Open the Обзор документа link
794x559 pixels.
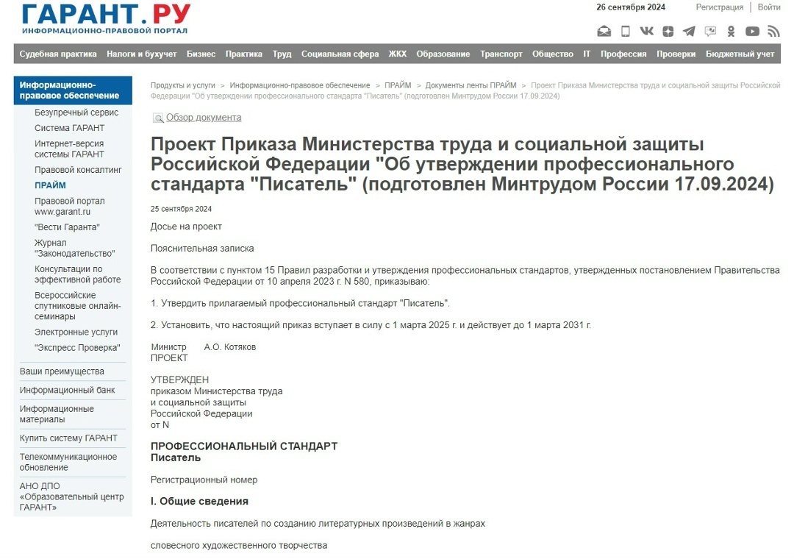[x=204, y=118]
